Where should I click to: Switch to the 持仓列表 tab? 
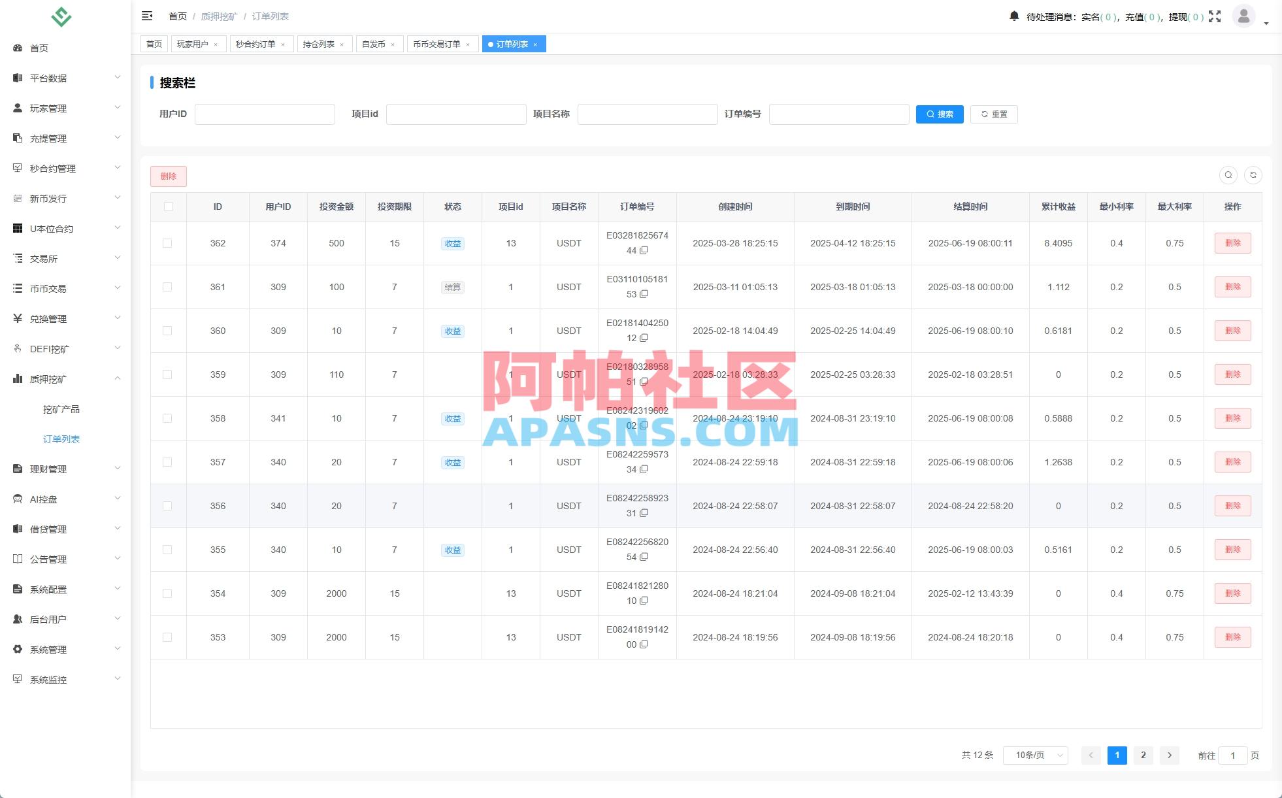[320, 44]
